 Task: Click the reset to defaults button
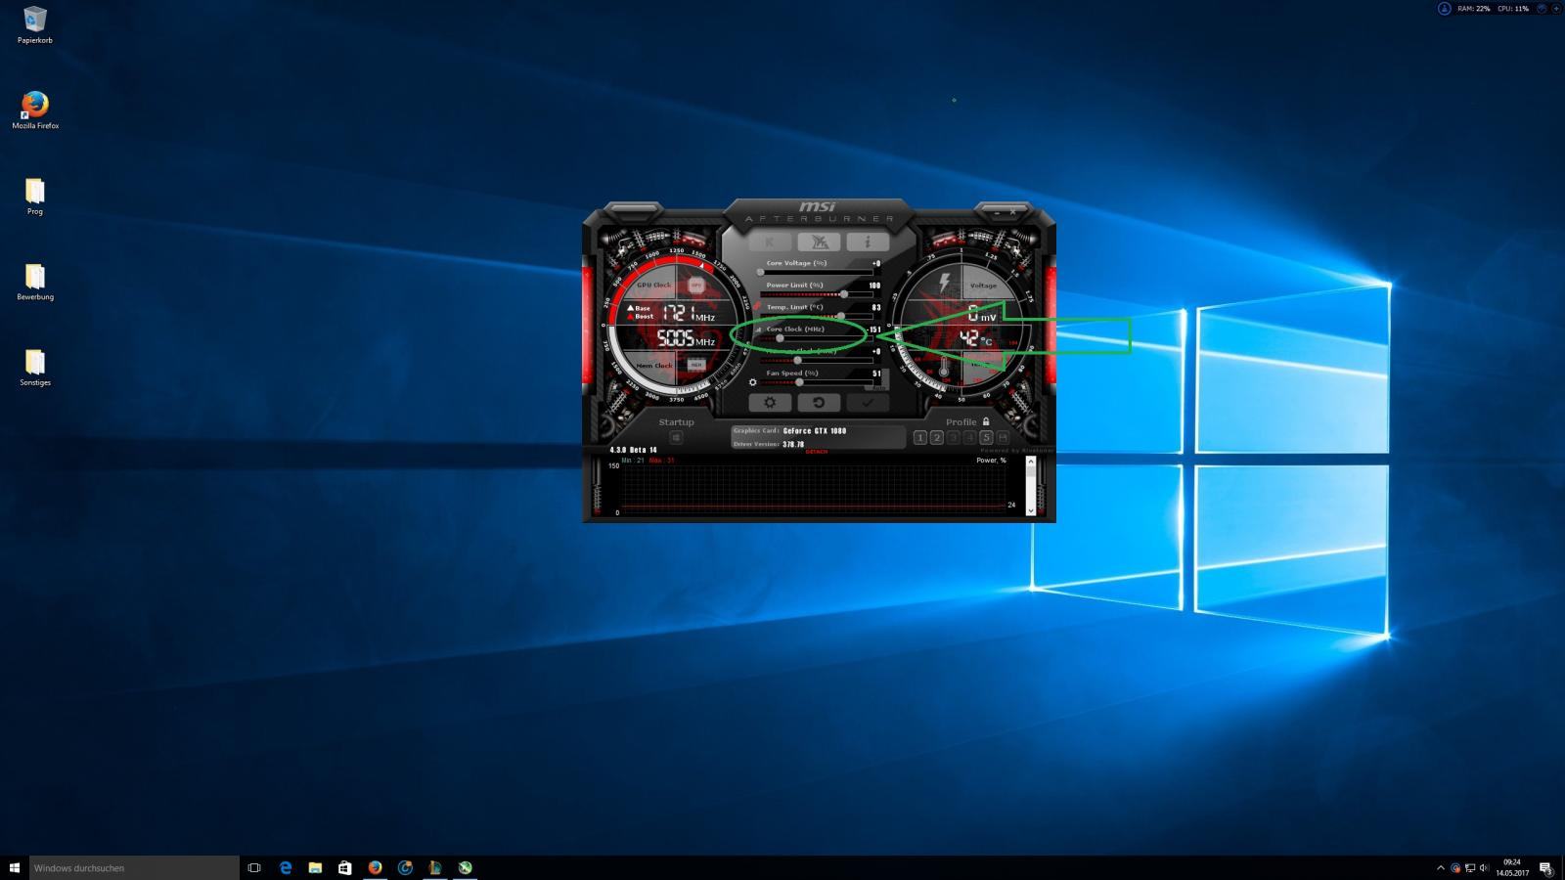819,402
